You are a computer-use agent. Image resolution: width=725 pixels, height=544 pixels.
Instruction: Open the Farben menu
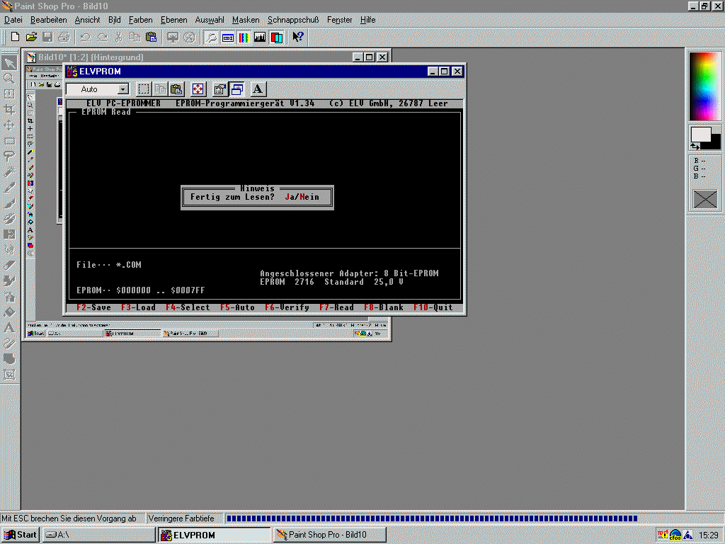tap(141, 20)
